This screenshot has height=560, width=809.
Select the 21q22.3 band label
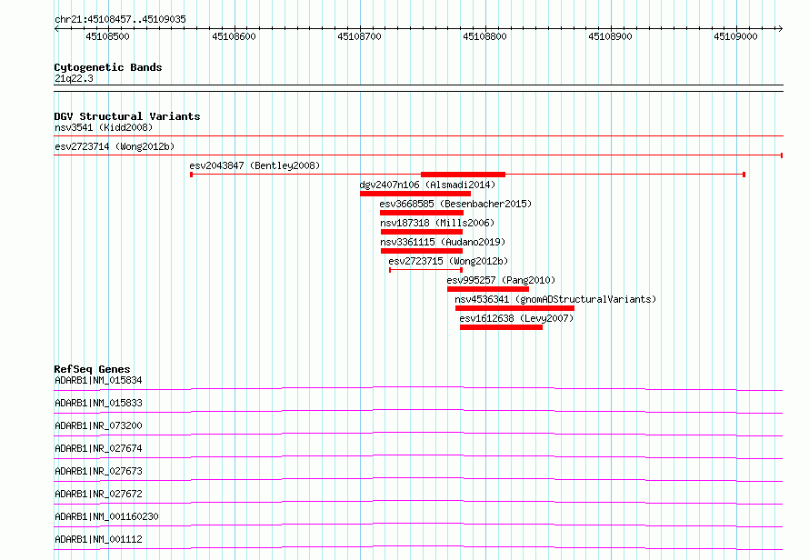pyautogui.click(x=74, y=78)
